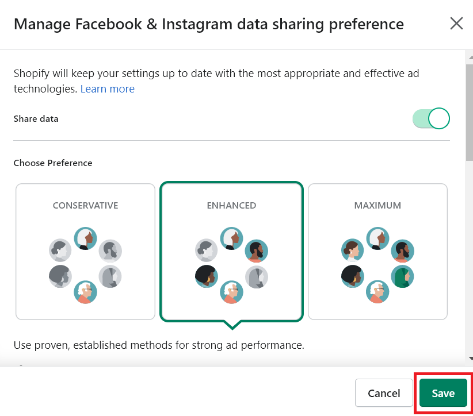Click the Cancel button
Viewport: 473px width, 416px height.
point(384,393)
